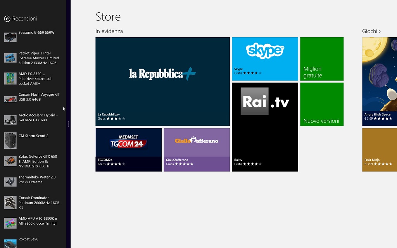Select Corsair Flash Voyager GT USB 3.0 title
Screen dimensions: 397x248
pos(39,97)
